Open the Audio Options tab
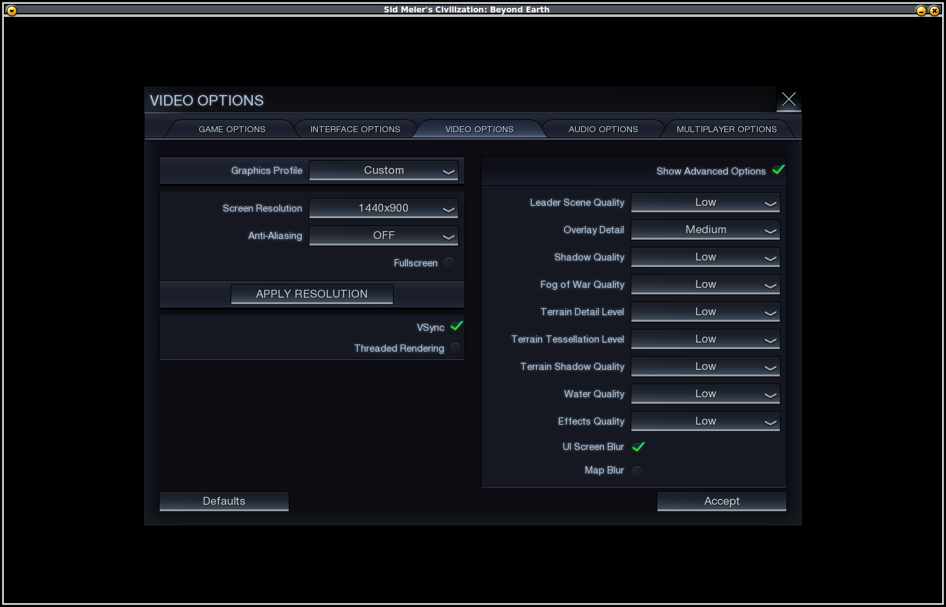 603,130
